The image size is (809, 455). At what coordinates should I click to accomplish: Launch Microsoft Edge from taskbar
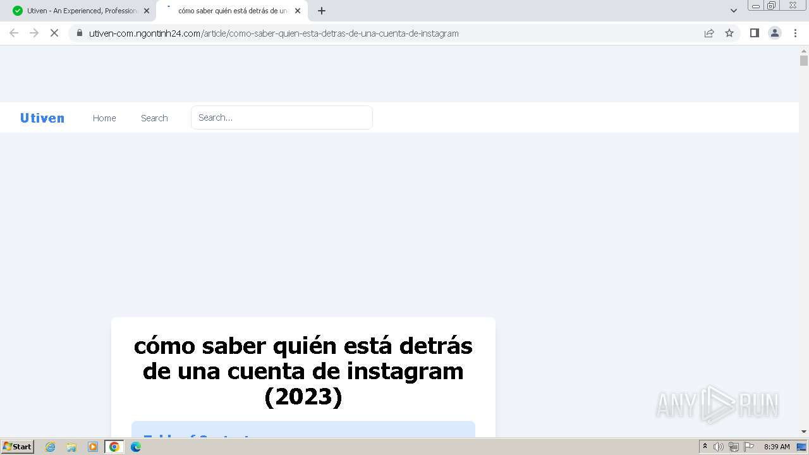pos(135,447)
